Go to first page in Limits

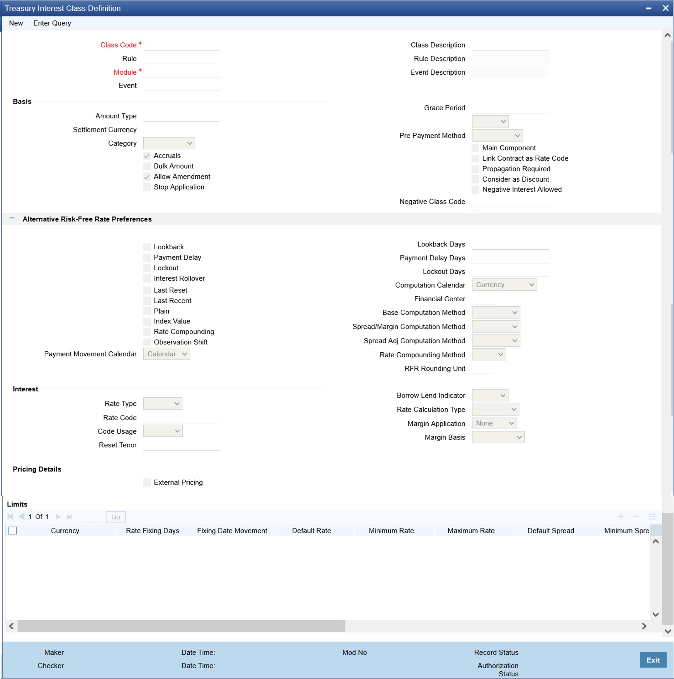[10, 517]
